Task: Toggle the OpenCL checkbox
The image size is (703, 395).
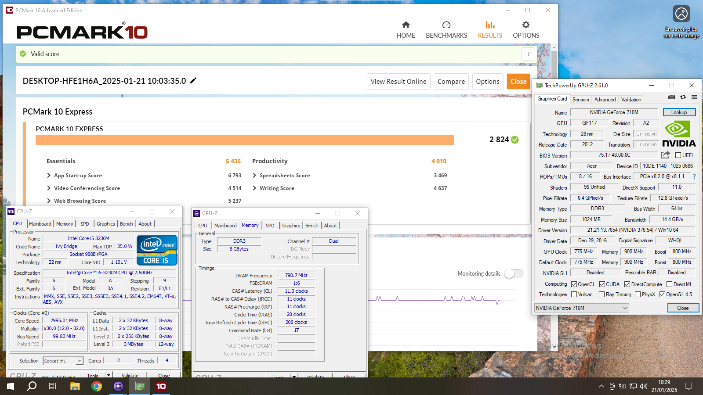Action: [574, 284]
